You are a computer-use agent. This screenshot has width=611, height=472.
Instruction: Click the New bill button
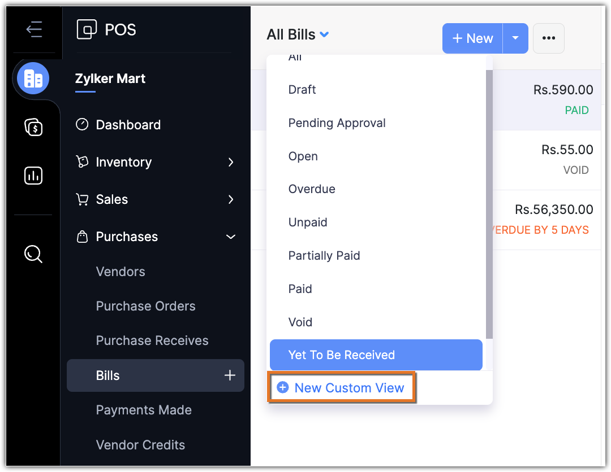tap(472, 38)
